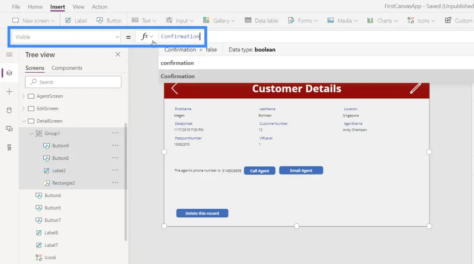The height and width of the screenshot is (264, 474).
Task: Switch to the Screens tab
Action: point(35,68)
